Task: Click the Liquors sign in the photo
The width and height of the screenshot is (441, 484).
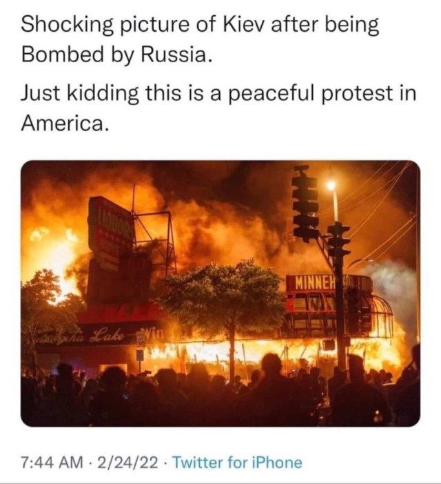Action: coord(111,233)
